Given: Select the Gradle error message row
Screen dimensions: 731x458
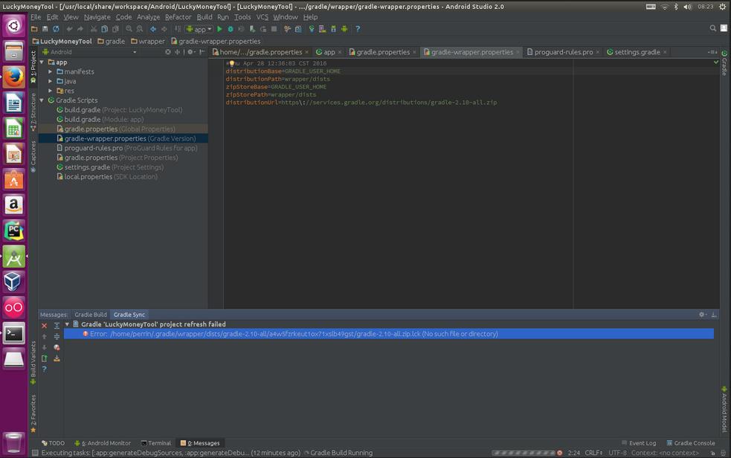Looking at the screenshot, I should 389,334.
